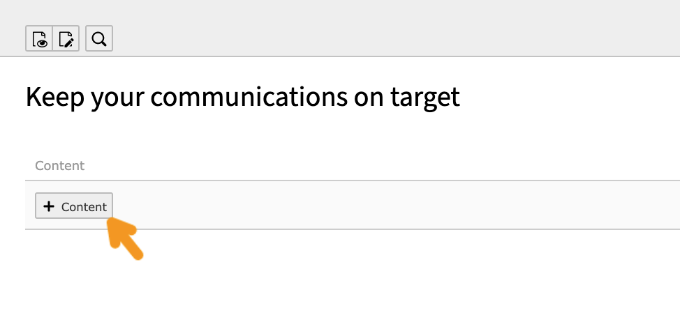Click the empty gray row right of Content button

(x=391, y=206)
